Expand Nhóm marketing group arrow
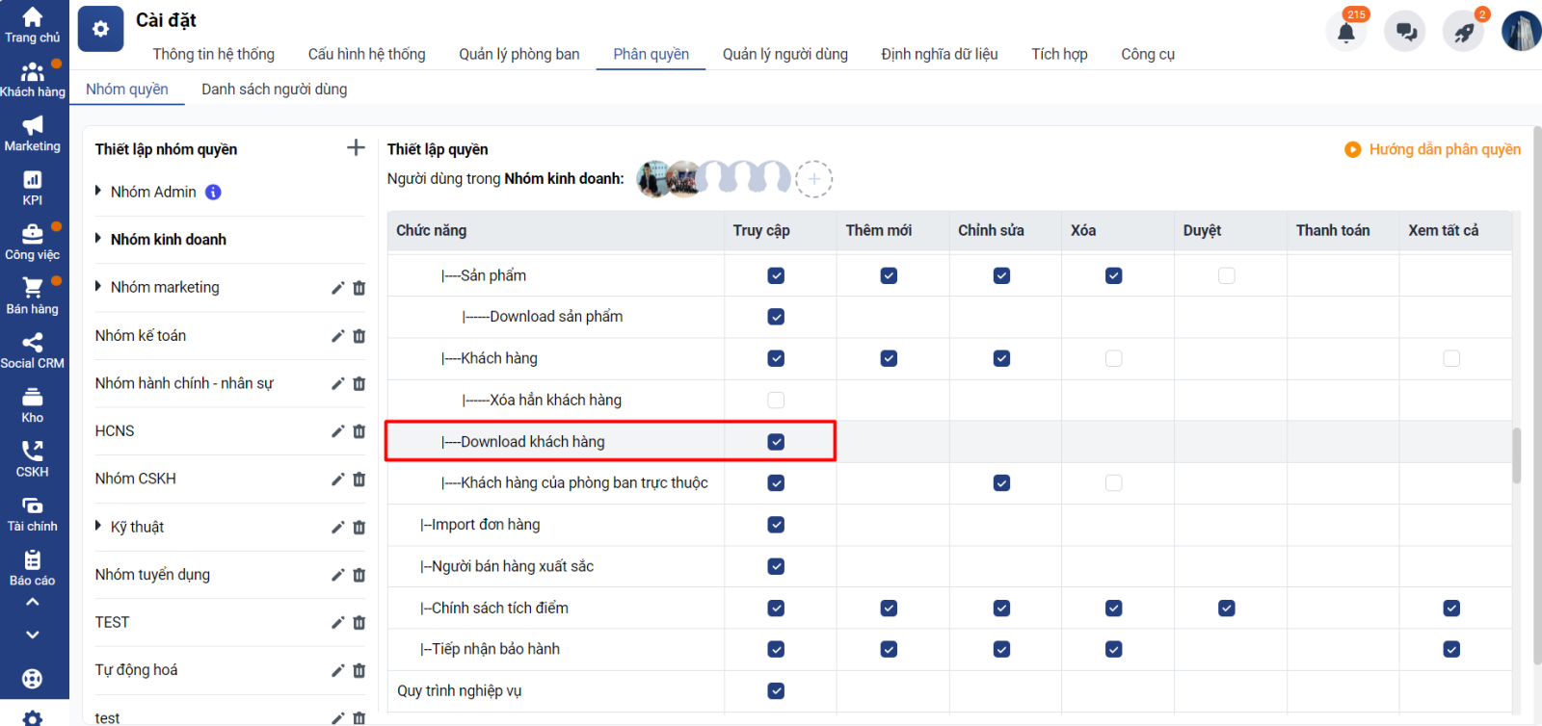Screen dimensions: 1542x726 [98, 286]
